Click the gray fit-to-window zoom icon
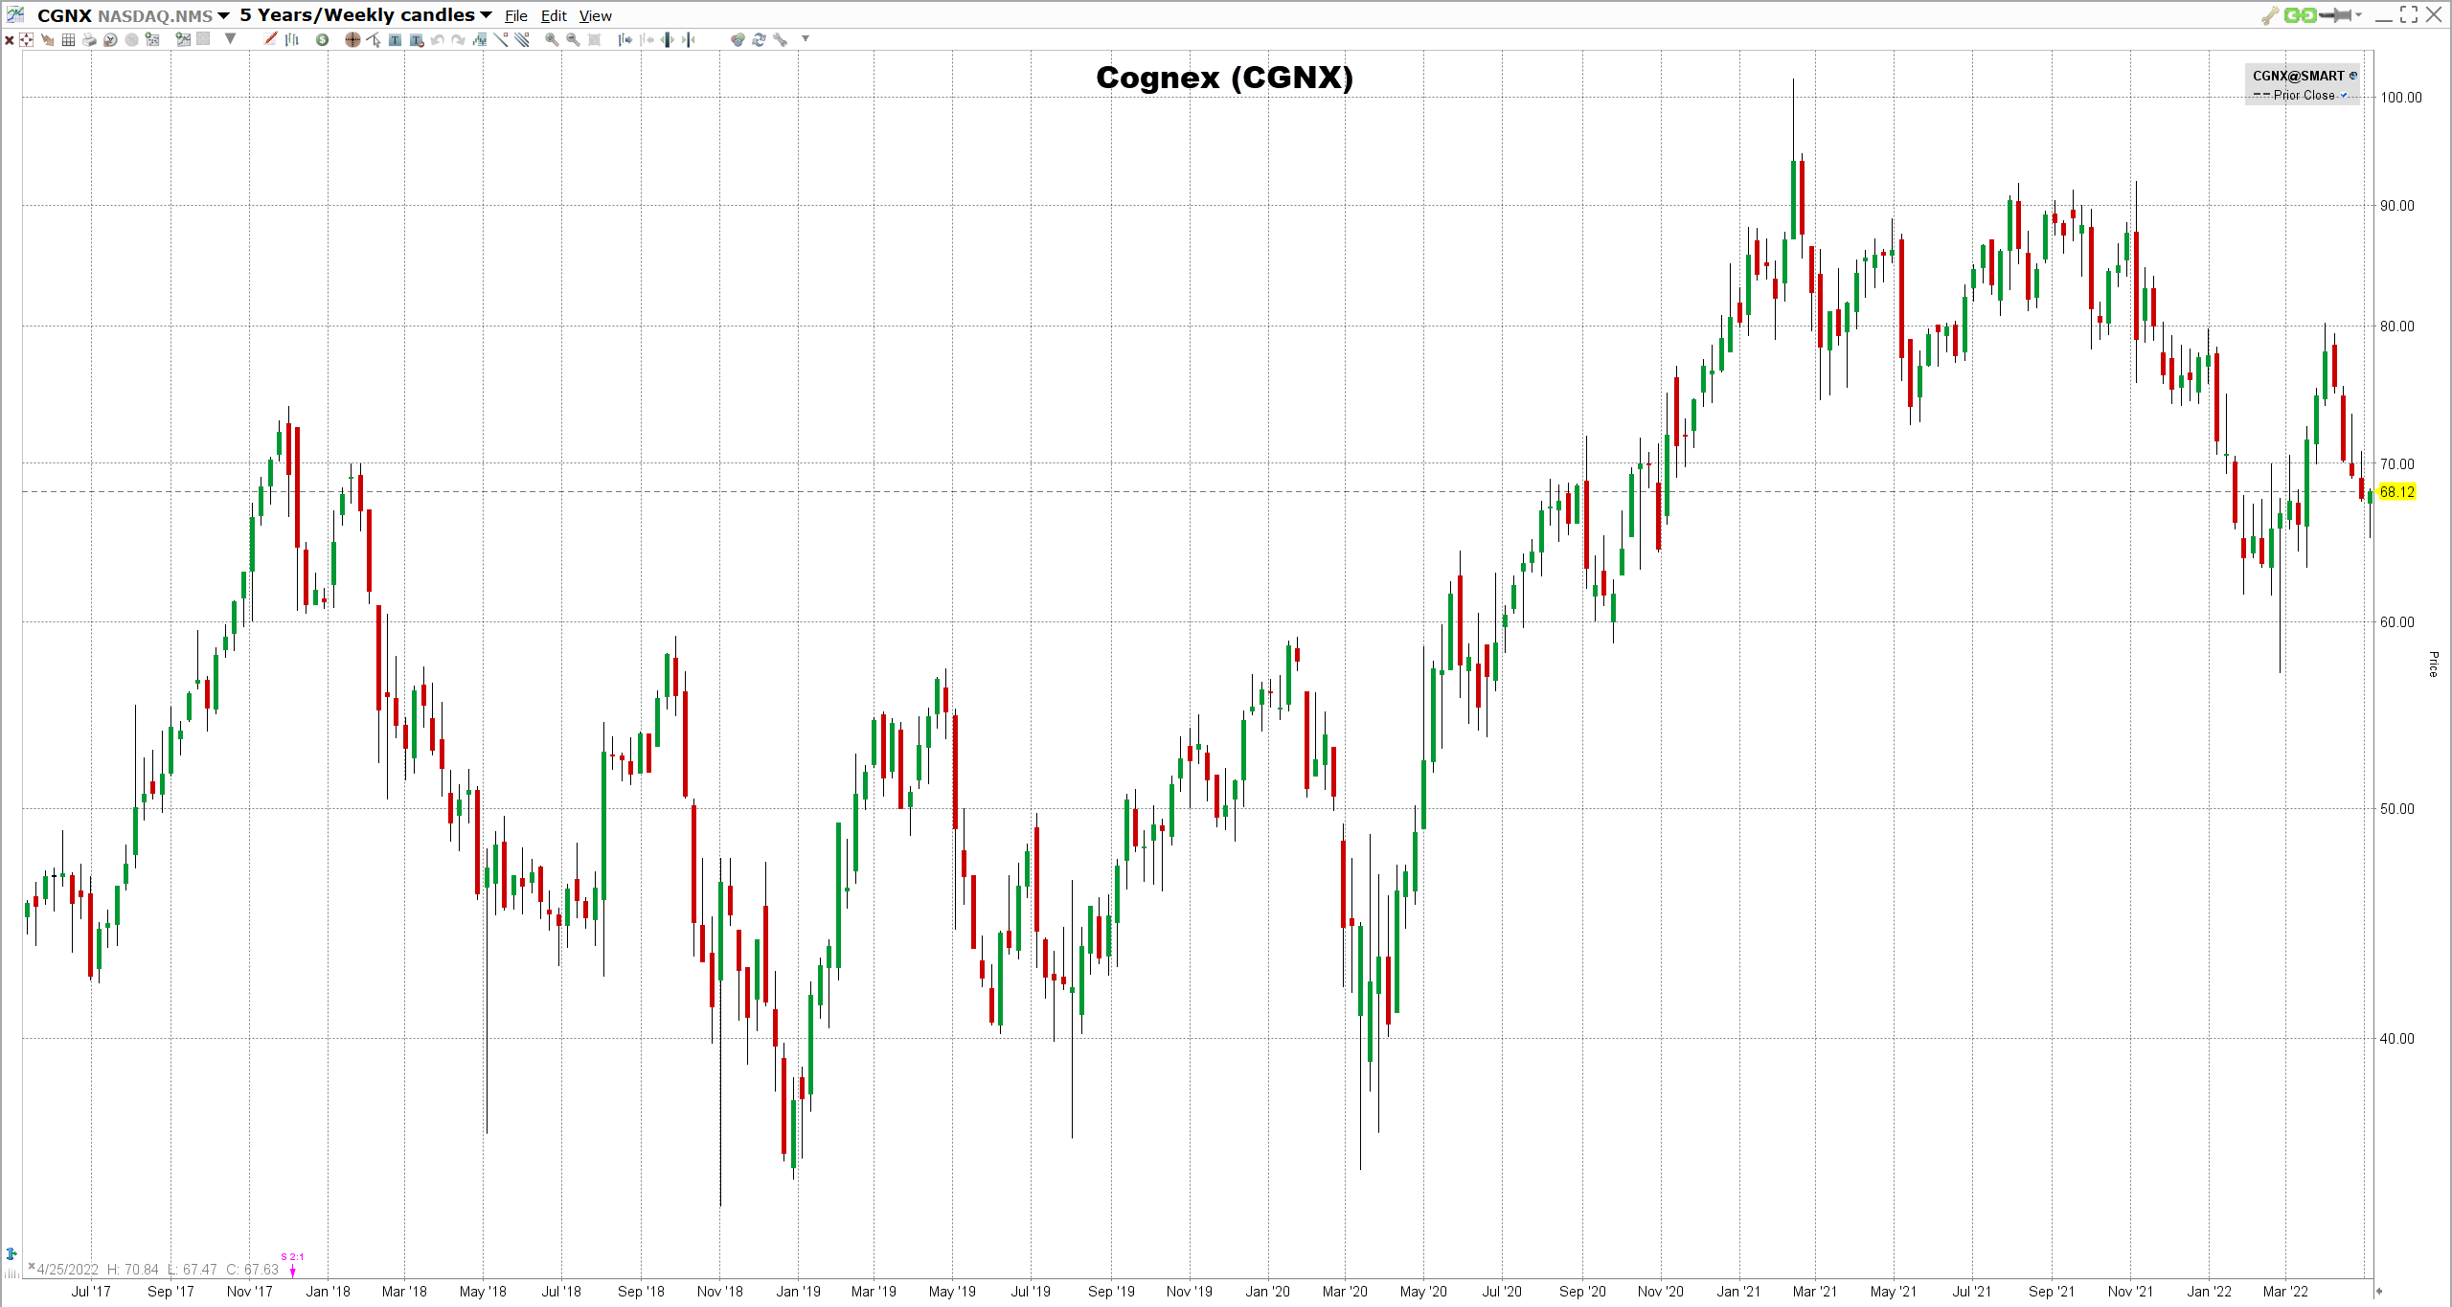The width and height of the screenshot is (2452, 1307). (594, 39)
